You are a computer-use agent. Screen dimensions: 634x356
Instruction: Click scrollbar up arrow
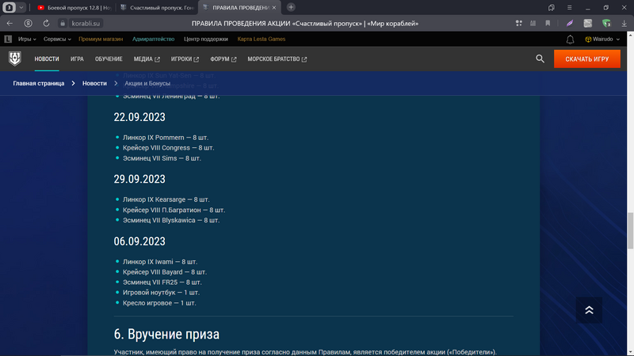630,35
